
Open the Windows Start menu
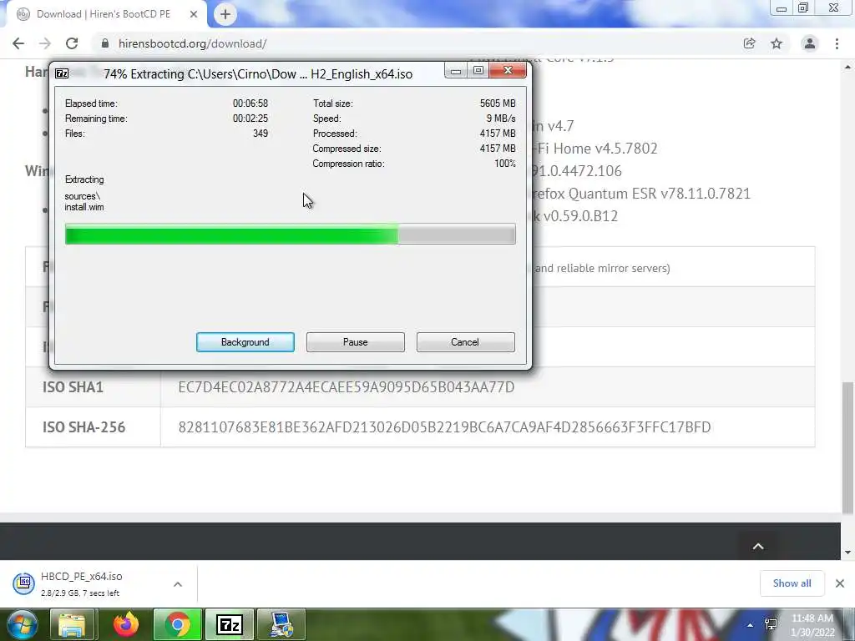(22, 624)
